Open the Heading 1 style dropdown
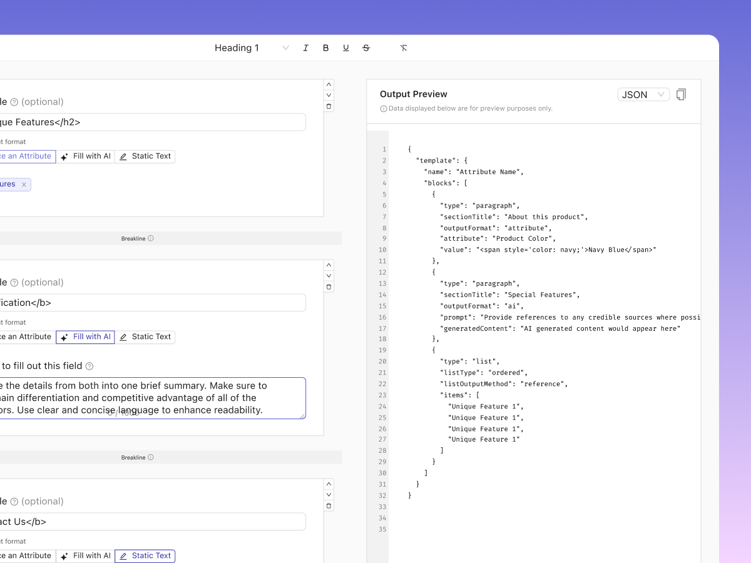 pos(250,48)
